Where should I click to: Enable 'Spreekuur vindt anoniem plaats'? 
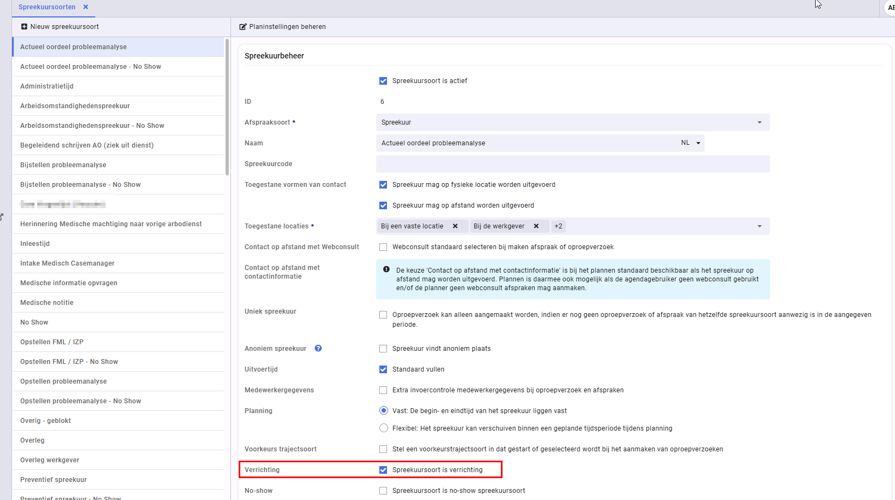point(383,349)
